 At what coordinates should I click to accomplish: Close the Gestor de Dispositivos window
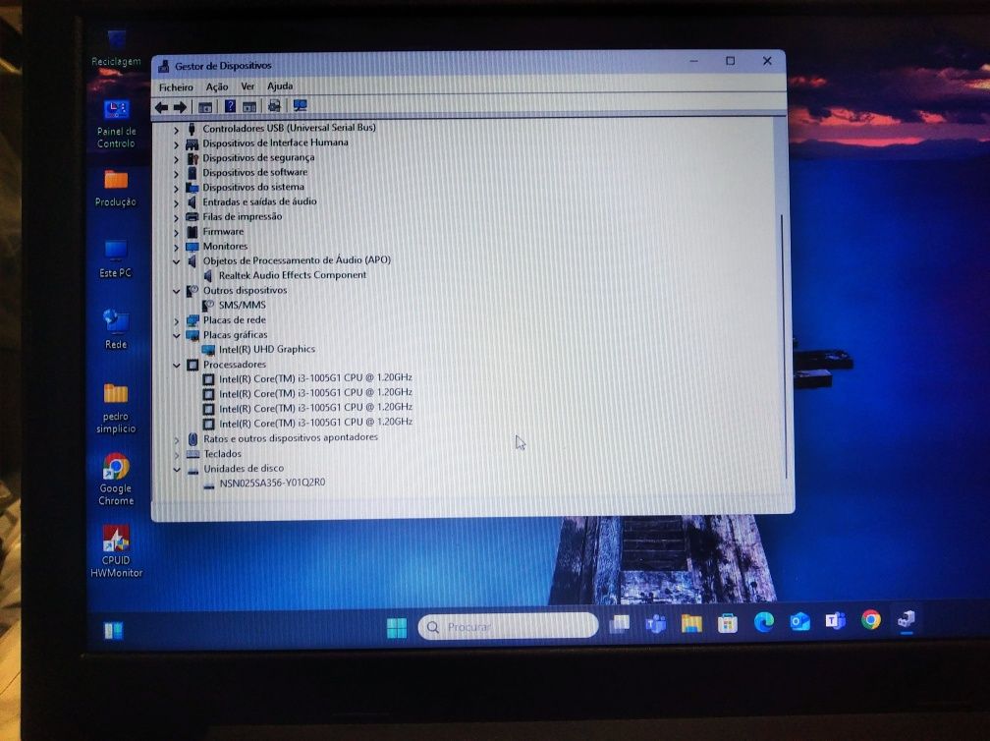click(767, 61)
